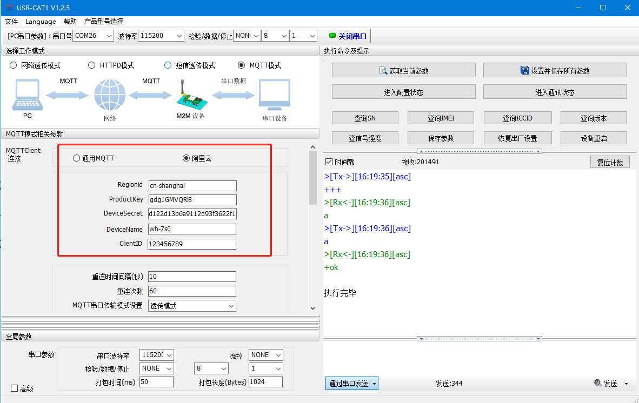Click the DeviceName input field
639x403 pixels.
[x=192, y=229]
